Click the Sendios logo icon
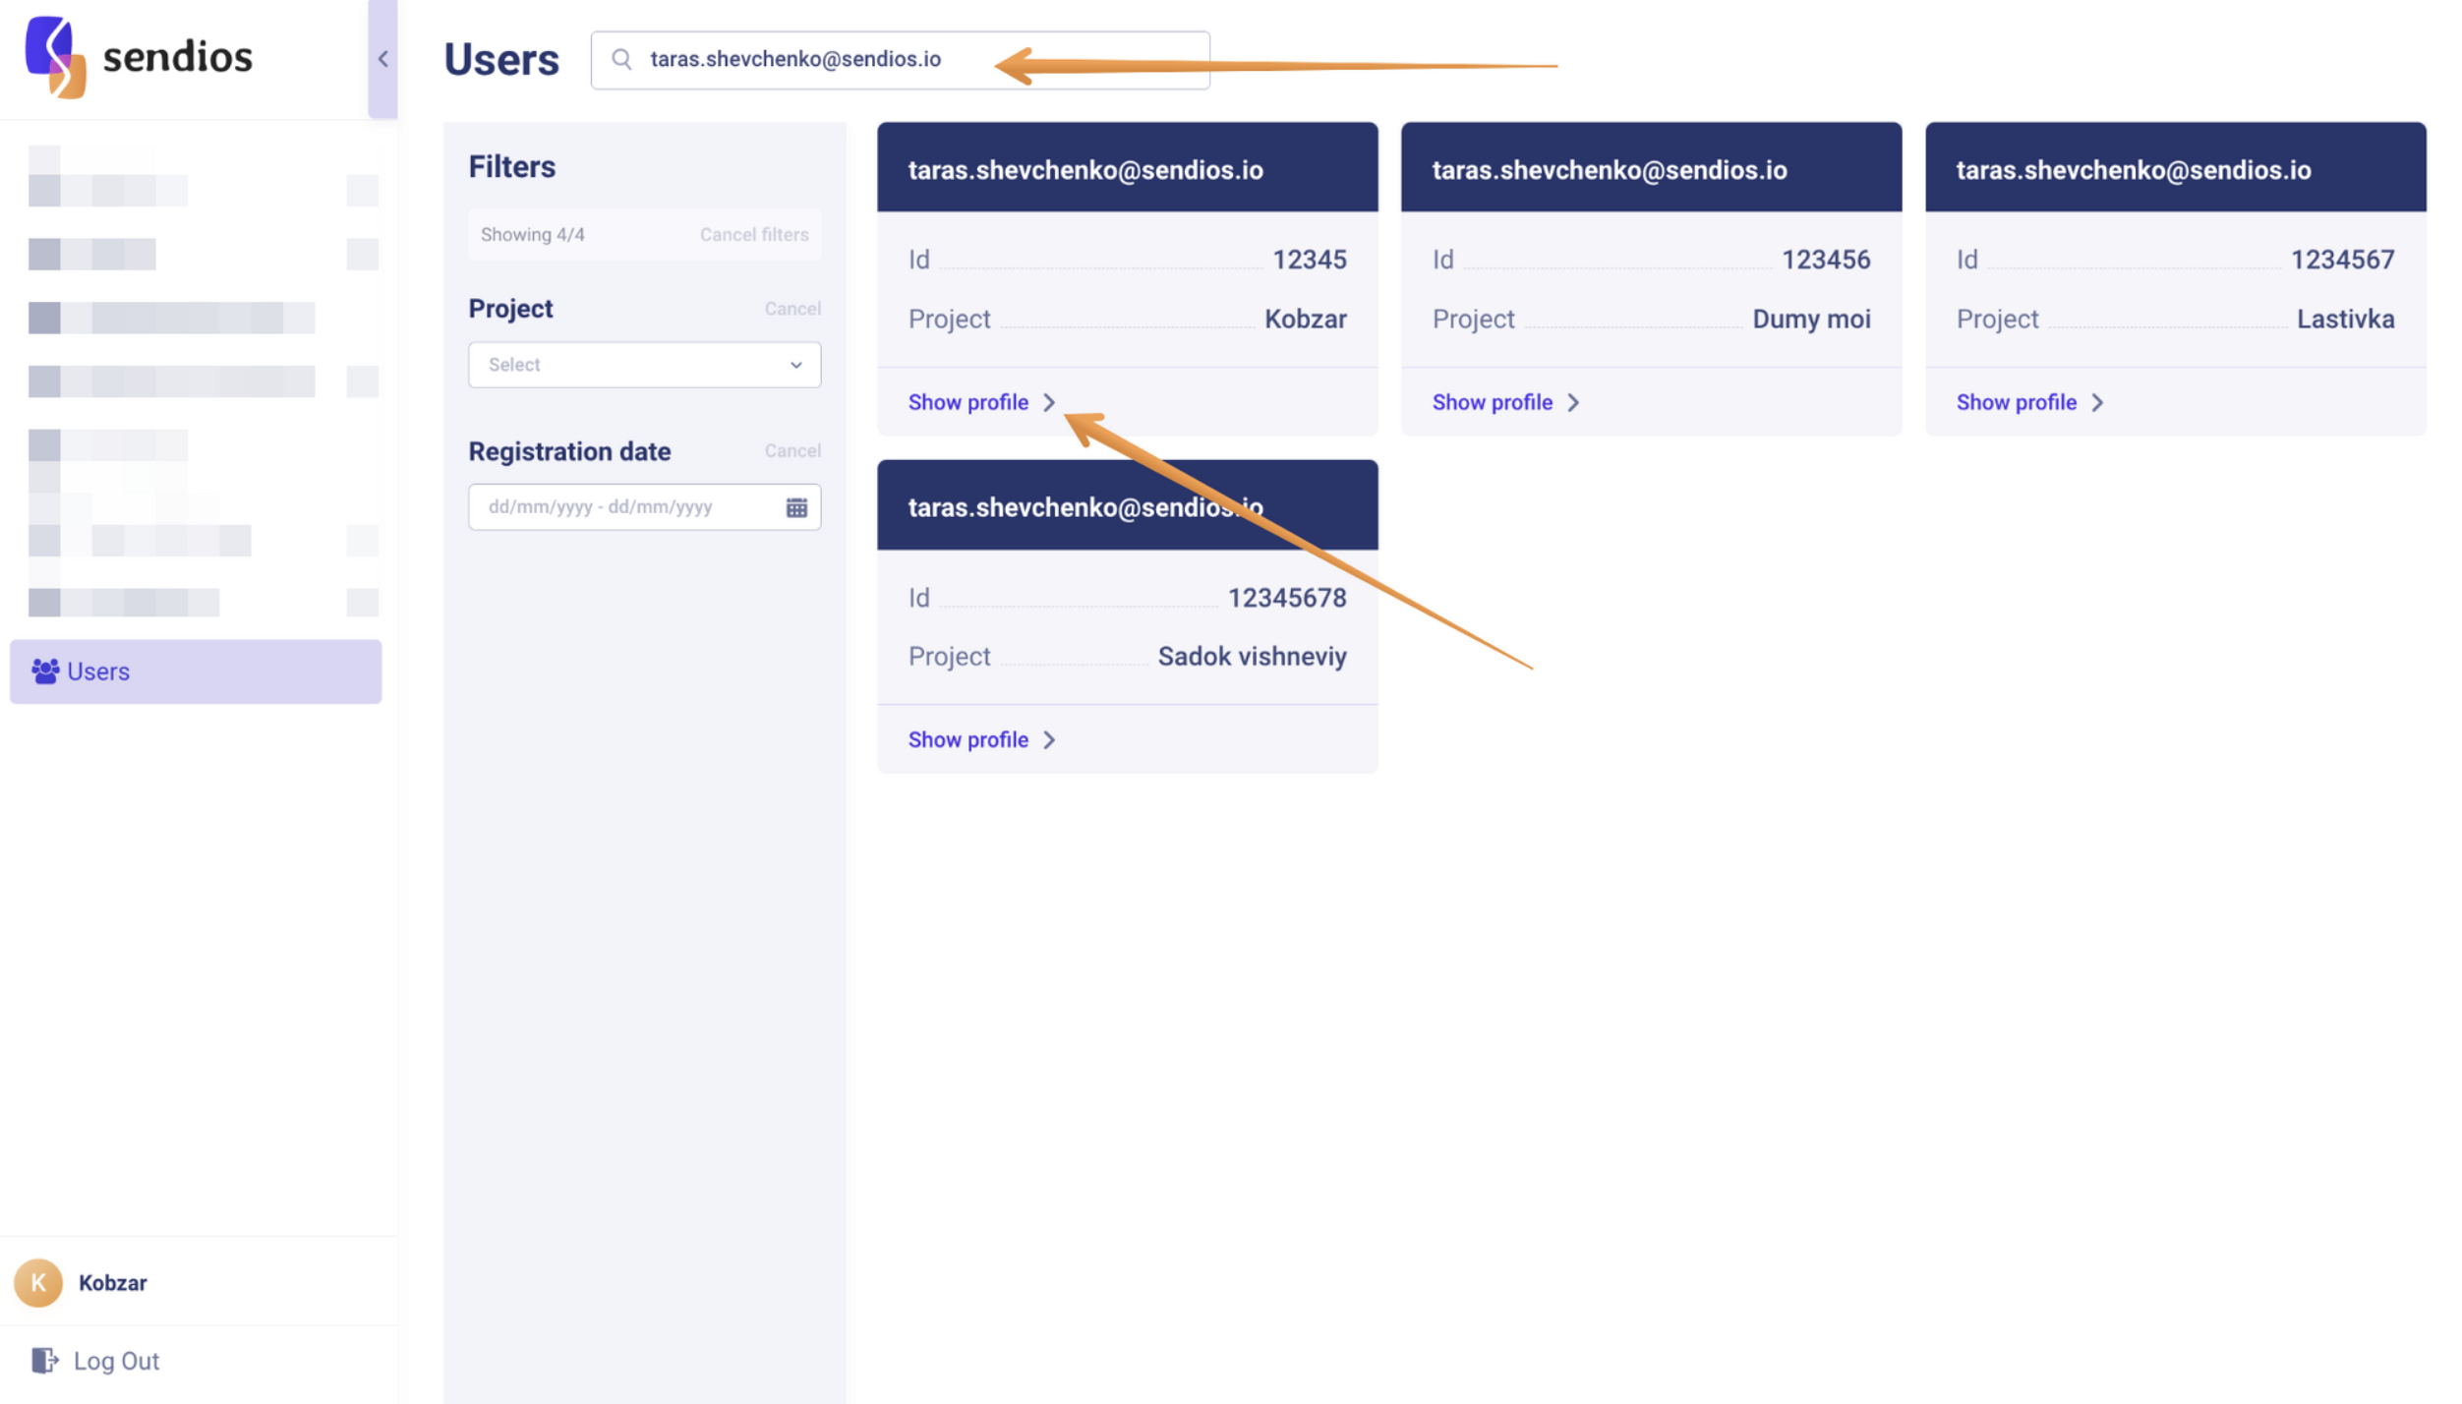Viewport: 2462px width, 1404px height. pyautogui.click(x=55, y=57)
